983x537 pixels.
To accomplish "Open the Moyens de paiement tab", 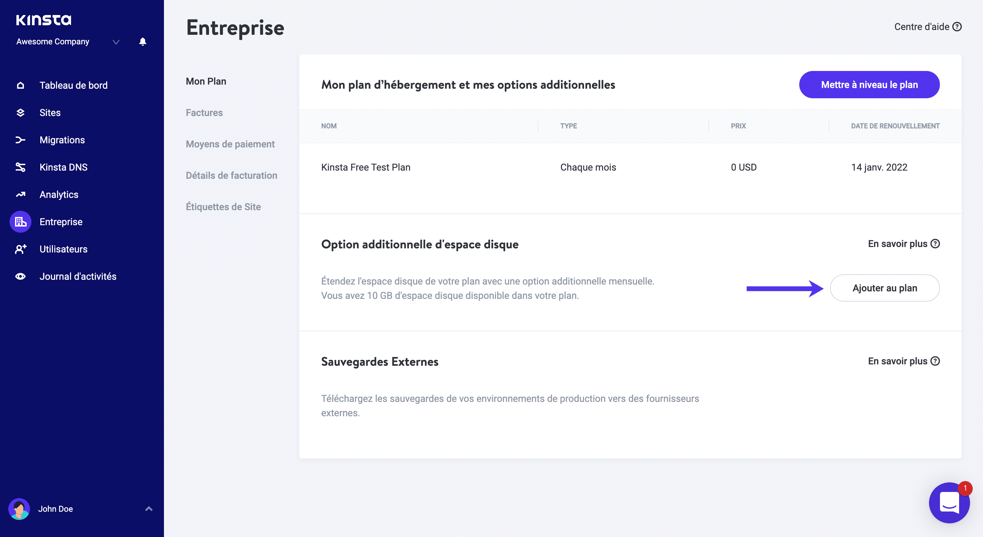I will click(x=230, y=144).
